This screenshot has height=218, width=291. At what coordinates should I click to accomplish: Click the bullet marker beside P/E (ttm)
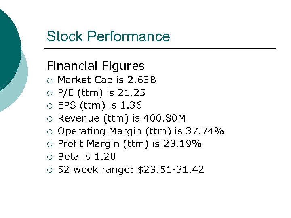click(x=49, y=93)
